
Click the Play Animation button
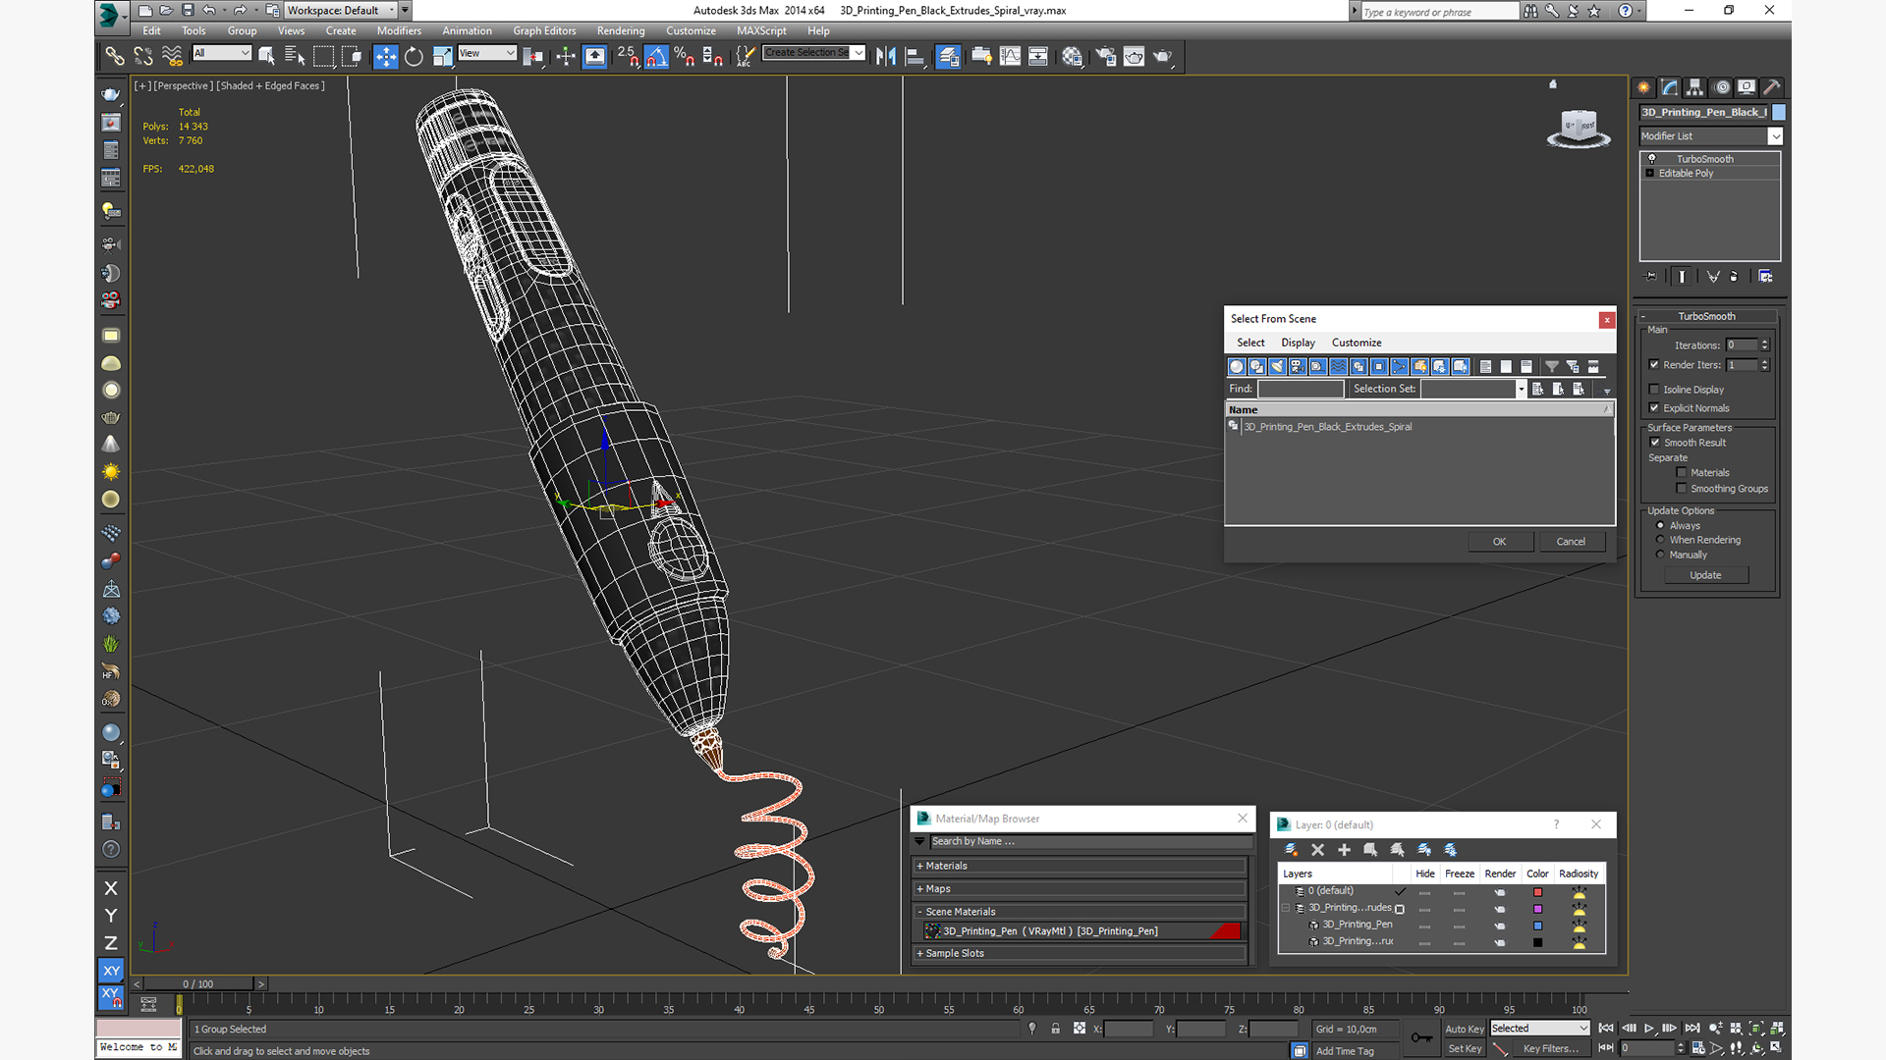pos(1649,1029)
